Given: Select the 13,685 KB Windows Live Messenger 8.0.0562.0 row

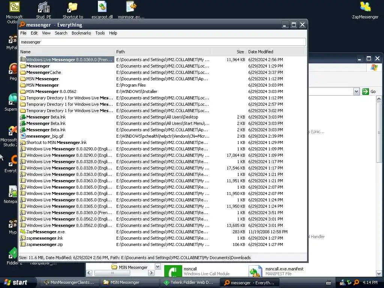Looking at the screenshot, I should click(163, 225).
